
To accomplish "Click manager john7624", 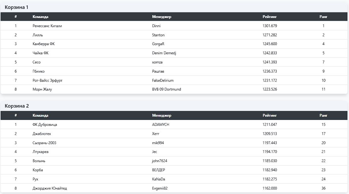I will [x=159, y=161].
